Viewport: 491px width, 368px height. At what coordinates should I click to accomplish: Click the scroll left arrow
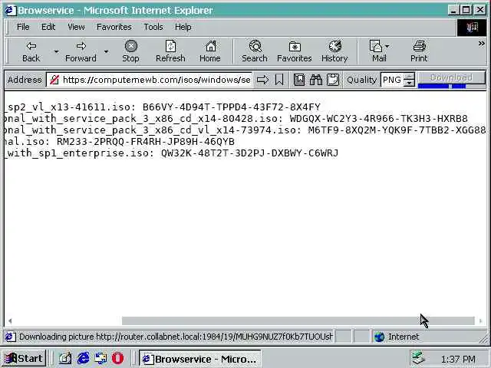(x=10, y=321)
